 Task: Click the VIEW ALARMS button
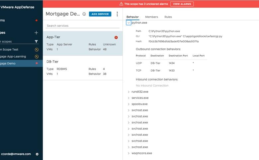182,4
